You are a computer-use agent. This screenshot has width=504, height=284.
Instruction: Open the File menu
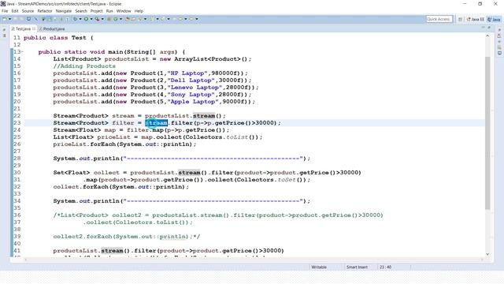pos(5,11)
